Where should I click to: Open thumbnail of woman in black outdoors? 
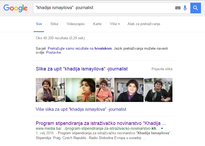click(158, 90)
